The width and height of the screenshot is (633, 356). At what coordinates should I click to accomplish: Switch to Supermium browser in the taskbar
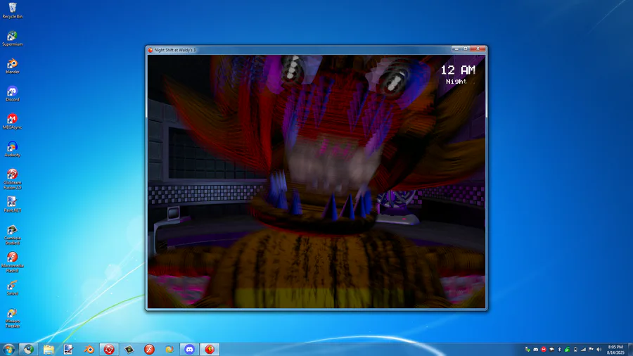(28, 349)
